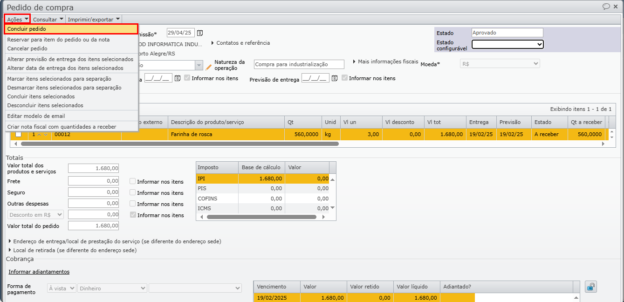Click the tax table horizontal scrollbar
This screenshot has width=624, height=302.
point(261,217)
